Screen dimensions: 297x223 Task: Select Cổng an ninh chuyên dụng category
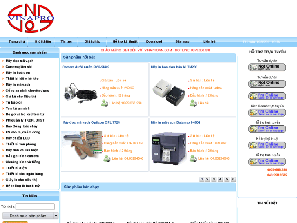[27, 90]
